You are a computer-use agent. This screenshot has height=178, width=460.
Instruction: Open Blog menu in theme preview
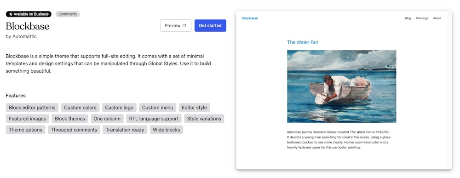point(408,18)
